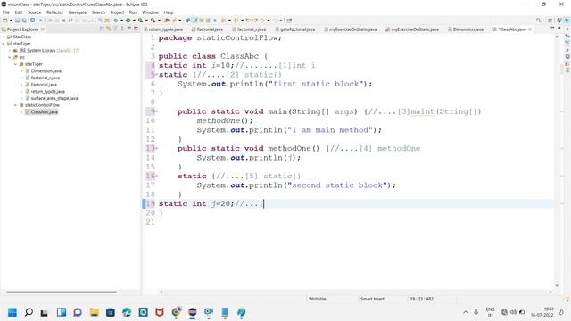The height and width of the screenshot is (321, 571).
Task: Click the Save All toolbar icon
Action: 24,21
